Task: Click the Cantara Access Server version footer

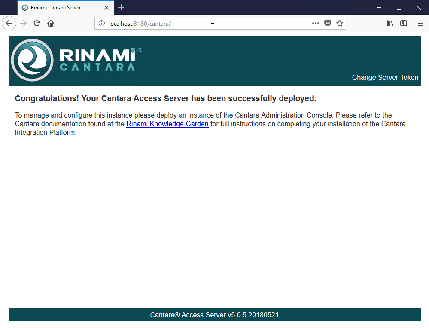Action: pyautogui.click(x=214, y=315)
